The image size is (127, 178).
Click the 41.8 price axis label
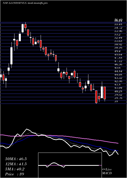click(117, 85)
